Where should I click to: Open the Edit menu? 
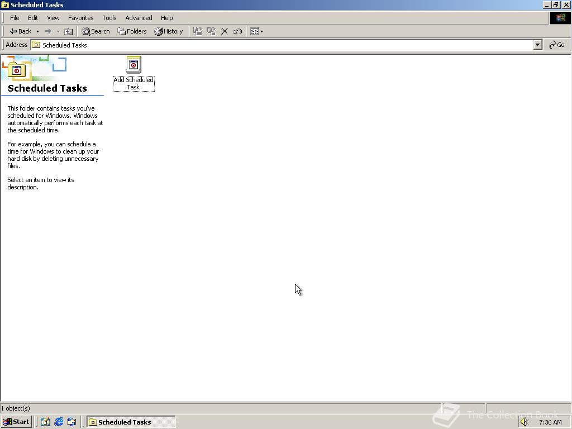pos(33,18)
